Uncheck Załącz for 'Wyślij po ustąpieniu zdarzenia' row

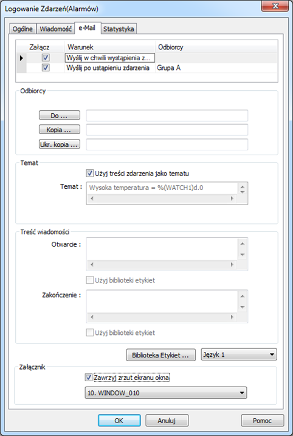click(x=46, y=68)
